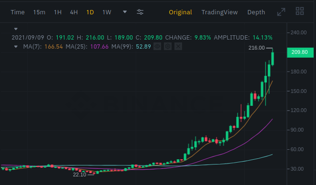Collapse the MA indicator row triangle

16,47
